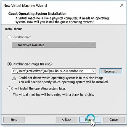The image size is (127, 127).
Task: Proceed with the Next button
Action: point(90,120)
